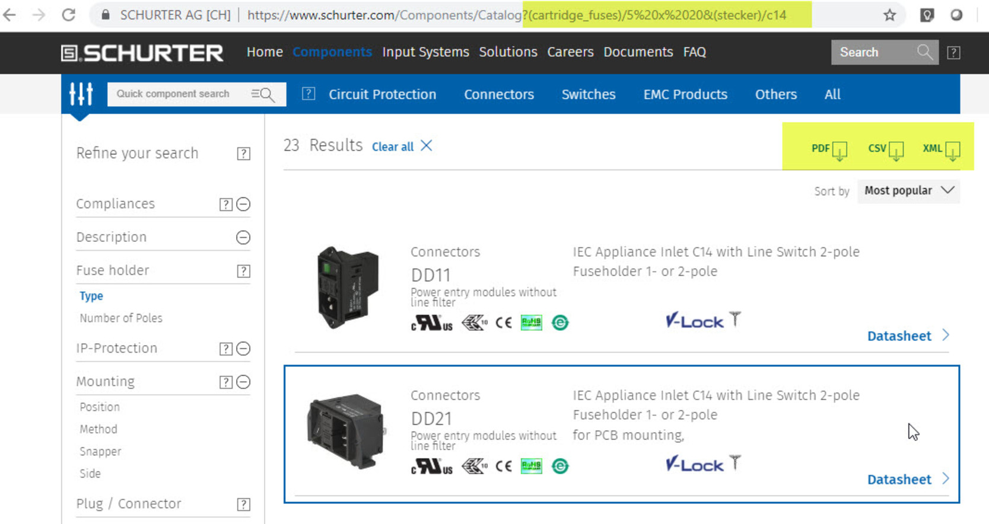Open the Sort by Most popular dropdown
Viewport: 989px width, 524px height.
pos(908,191)
